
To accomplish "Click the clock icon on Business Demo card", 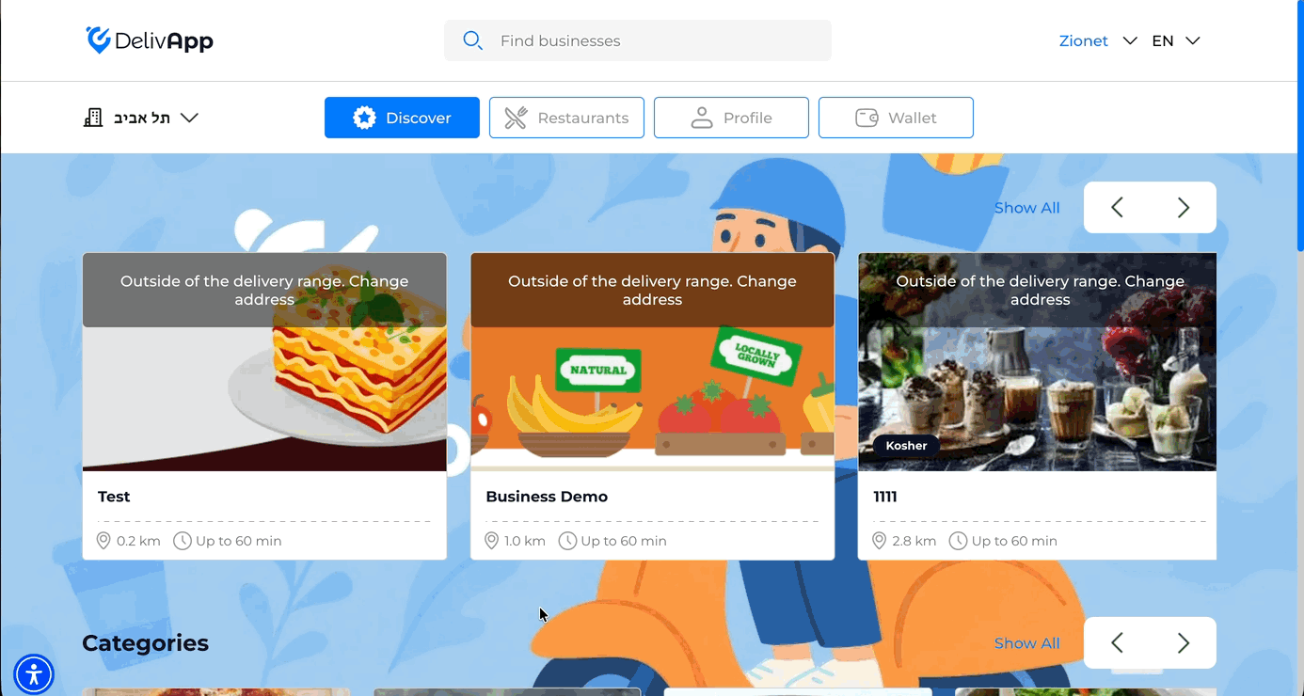I will click(567, 541).
